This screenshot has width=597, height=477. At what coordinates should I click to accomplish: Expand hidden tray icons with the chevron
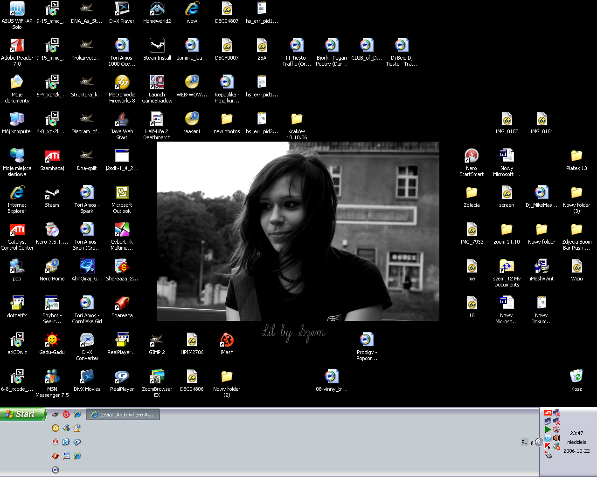point(539,442)
